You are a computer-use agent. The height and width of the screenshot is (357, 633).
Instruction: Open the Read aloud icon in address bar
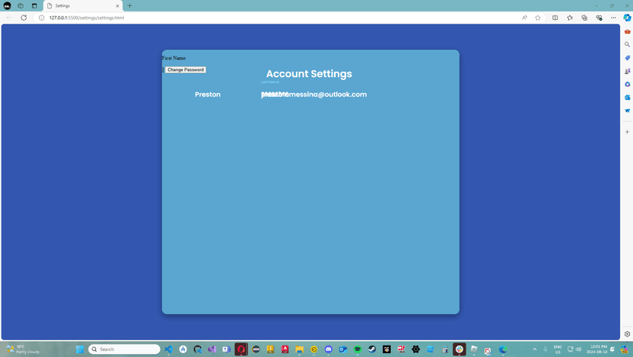tap(524, 18)
